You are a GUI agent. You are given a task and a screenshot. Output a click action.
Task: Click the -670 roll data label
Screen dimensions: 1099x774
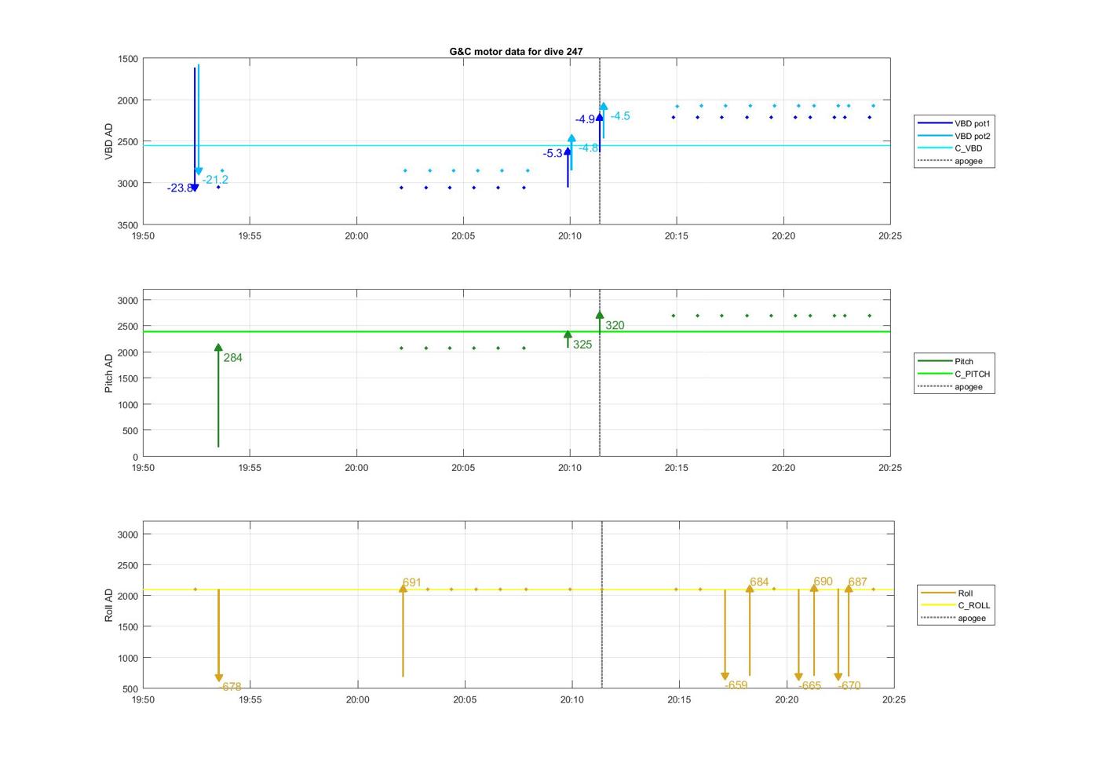tap(849, 686)
